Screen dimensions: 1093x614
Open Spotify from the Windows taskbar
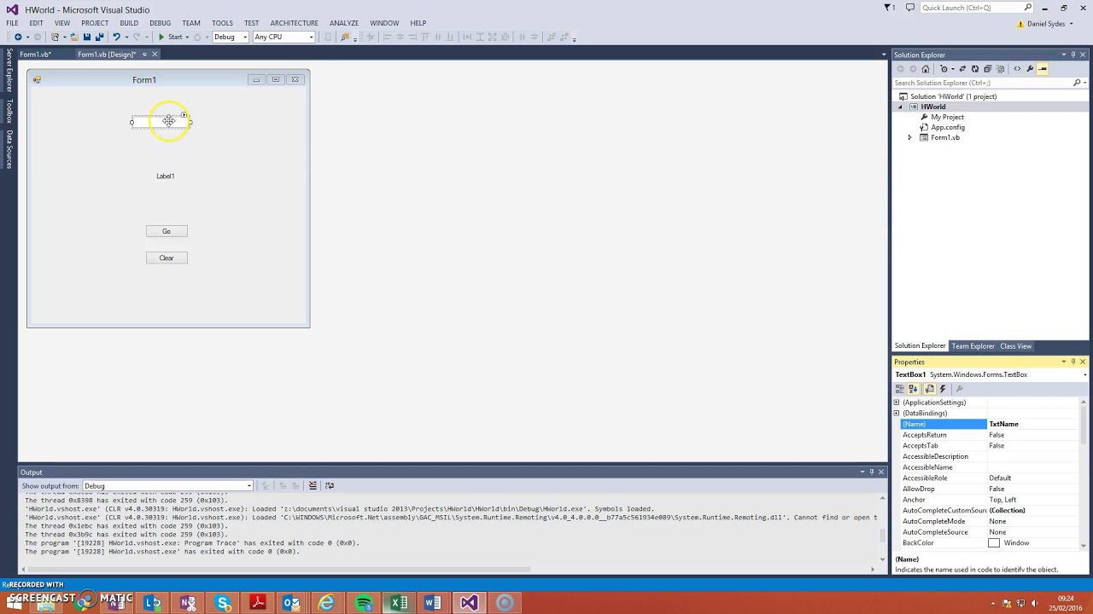click(363, 603)
